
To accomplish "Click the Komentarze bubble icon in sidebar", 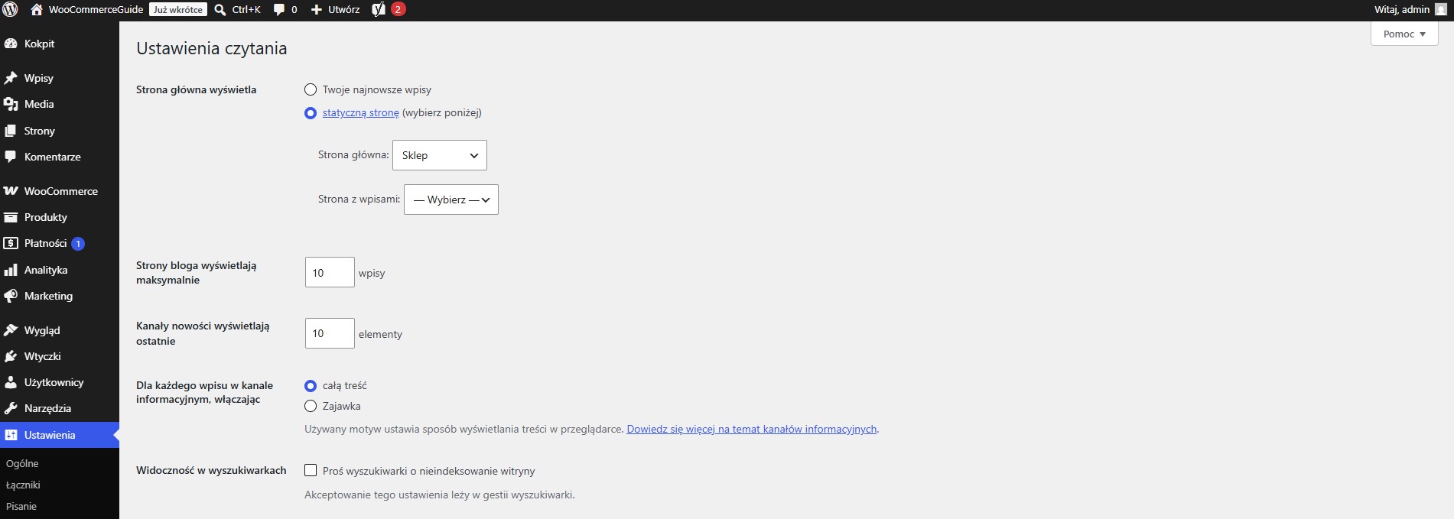I will click(11, 157).
